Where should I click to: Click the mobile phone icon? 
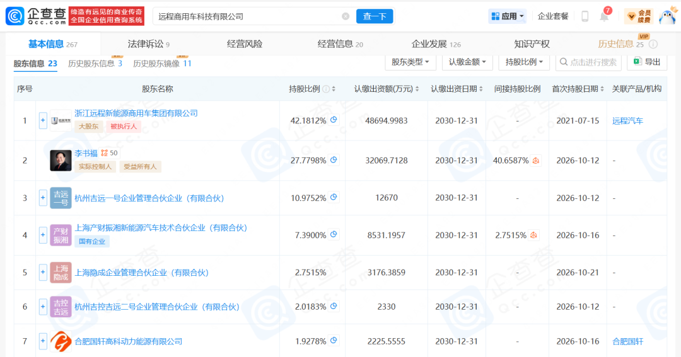pyautogui.click(x=585, y=16)
